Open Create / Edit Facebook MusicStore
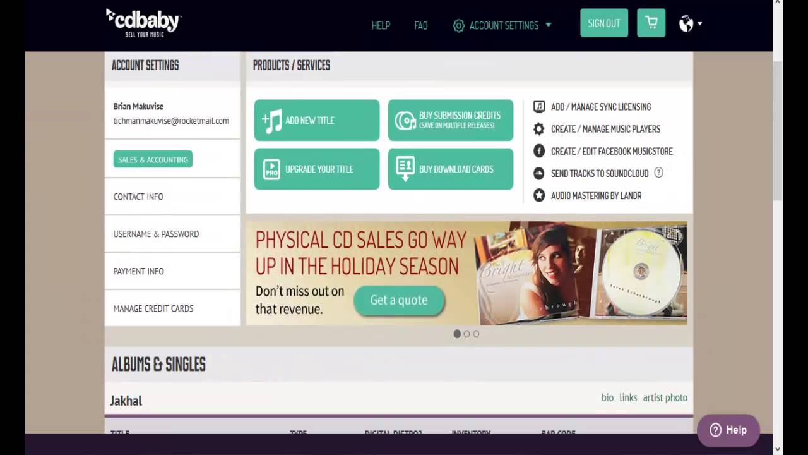Image resolution: width=808 pixels, height=455 pixels. (612, 151)
